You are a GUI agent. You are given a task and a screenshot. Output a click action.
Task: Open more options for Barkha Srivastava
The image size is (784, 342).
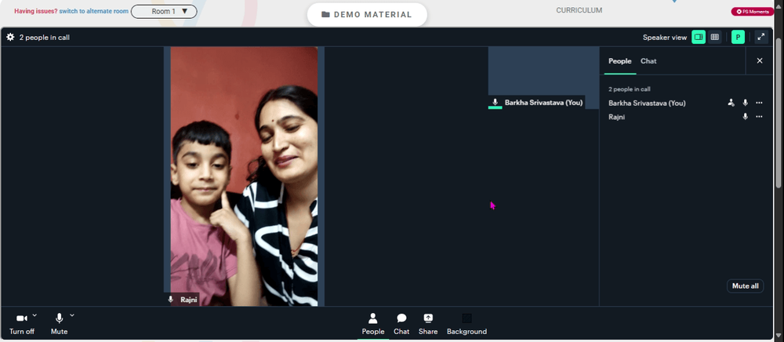click(759, 103)
